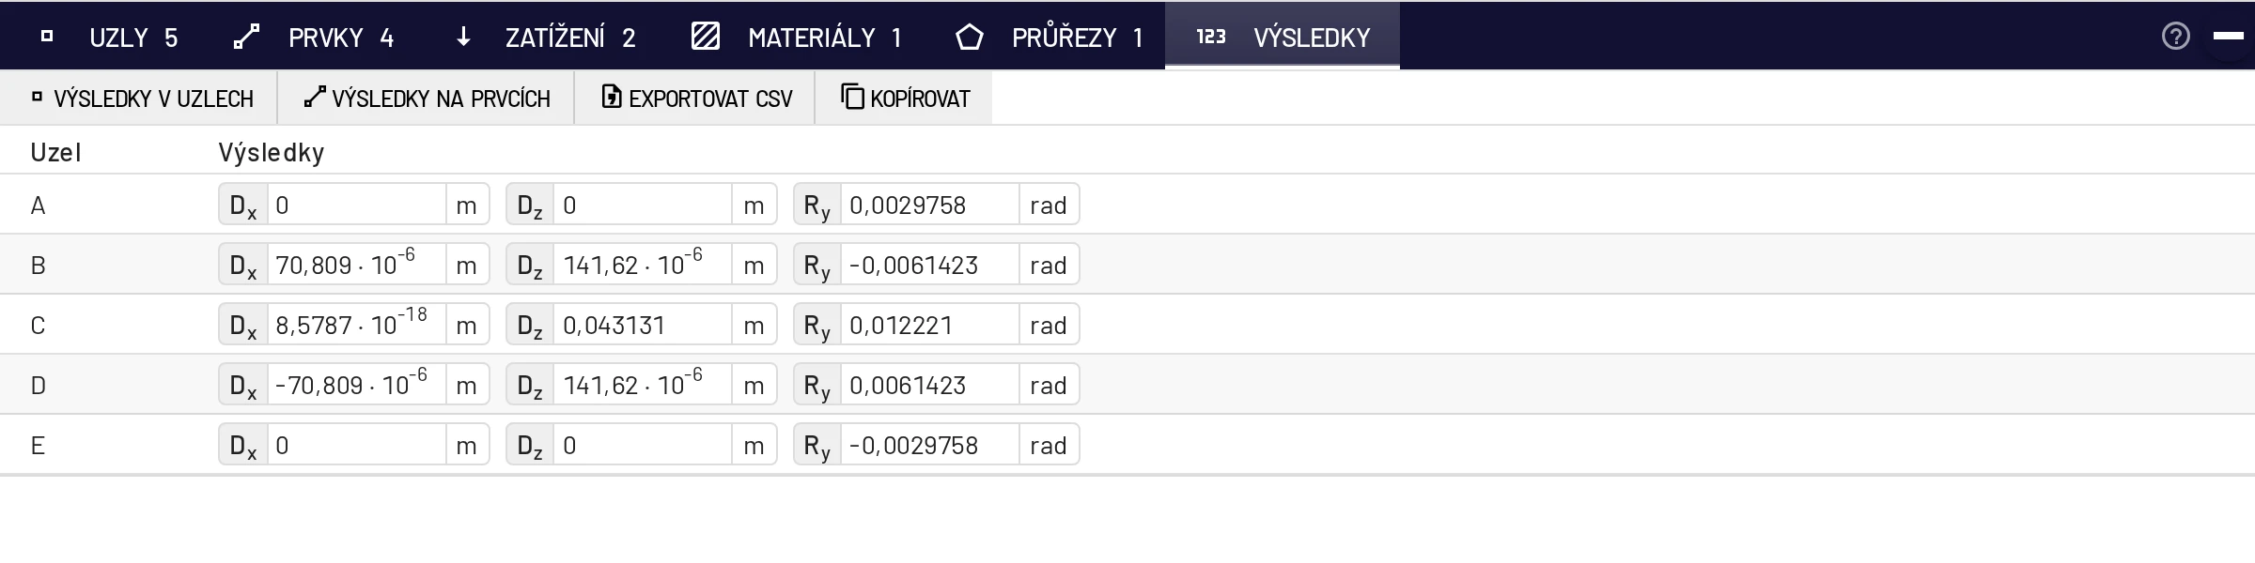
Task: Click the 123 icon beside VÝSLEDKY
Action: (1211, 37)
